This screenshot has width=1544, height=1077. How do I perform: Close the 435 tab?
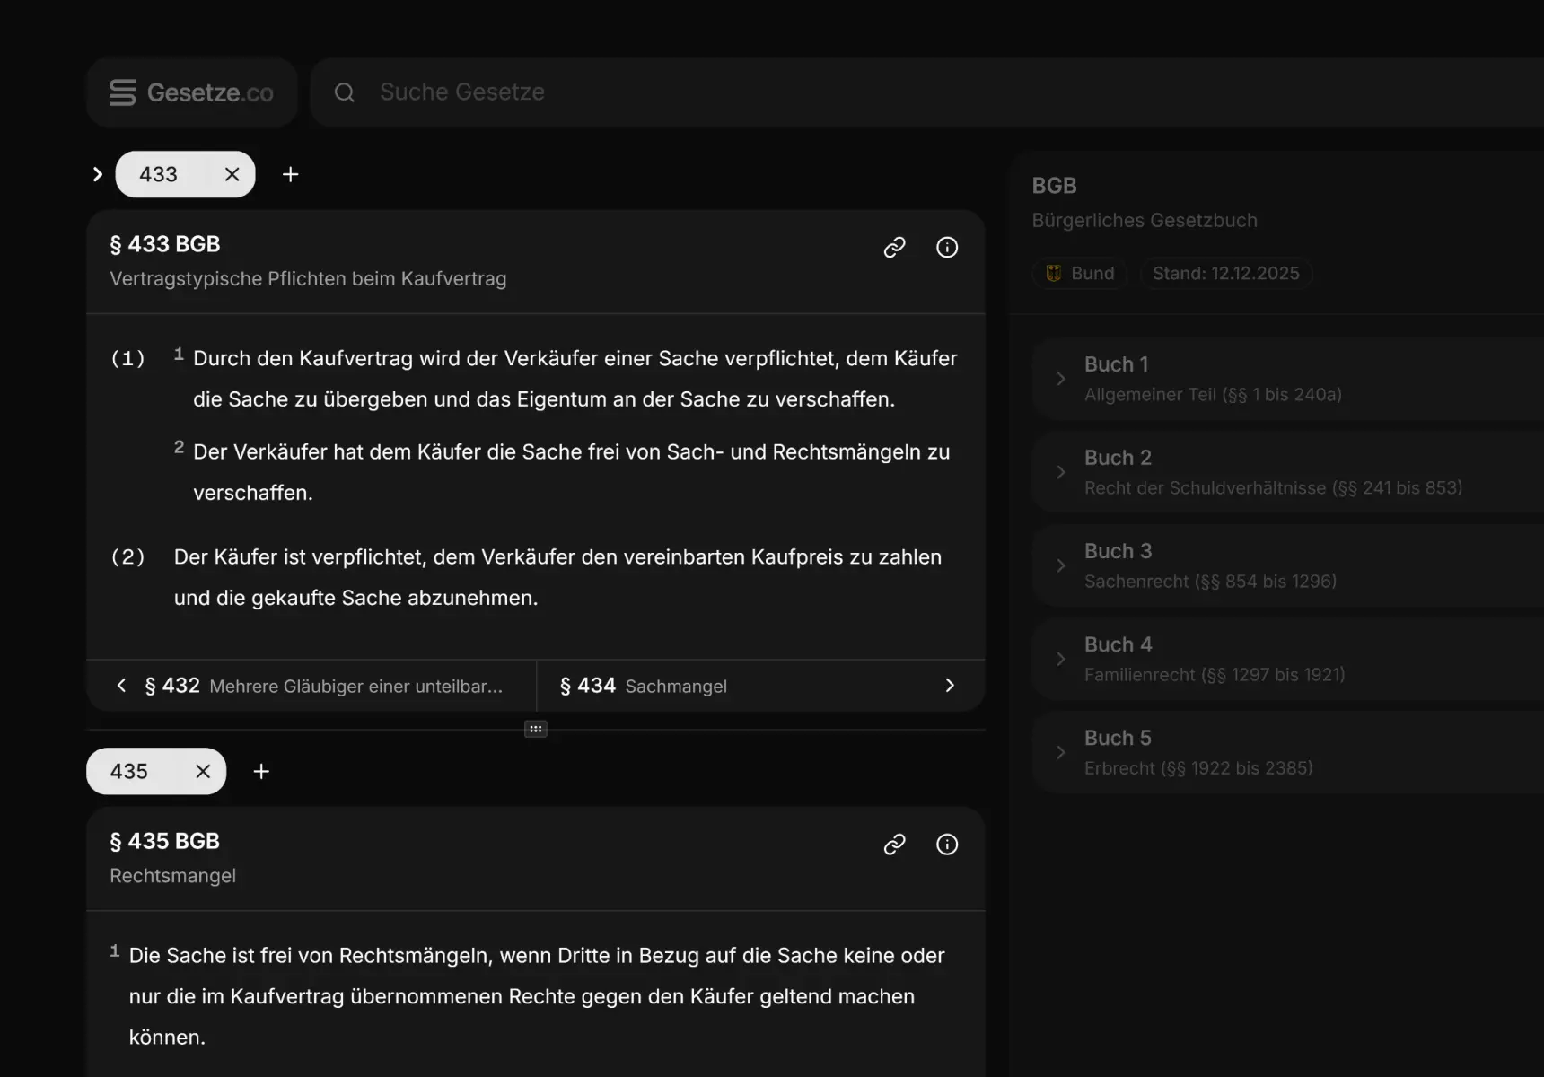tap(203, 771)
